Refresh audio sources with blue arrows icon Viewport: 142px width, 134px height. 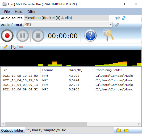[x=124, y=18]
